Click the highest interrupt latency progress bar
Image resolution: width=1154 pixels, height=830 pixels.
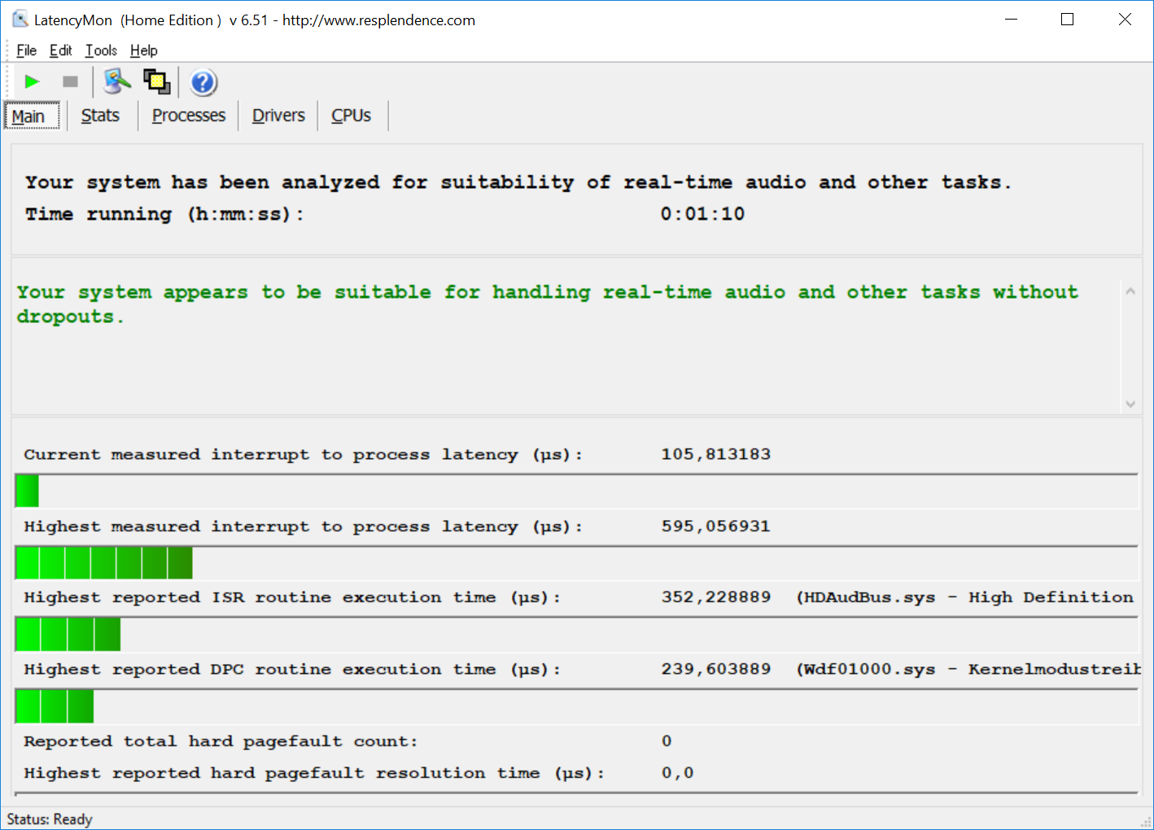576,563
